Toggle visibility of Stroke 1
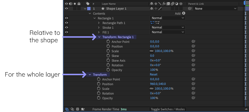Image resolution: width=249 pixels, height=112 pixels. 66,27
